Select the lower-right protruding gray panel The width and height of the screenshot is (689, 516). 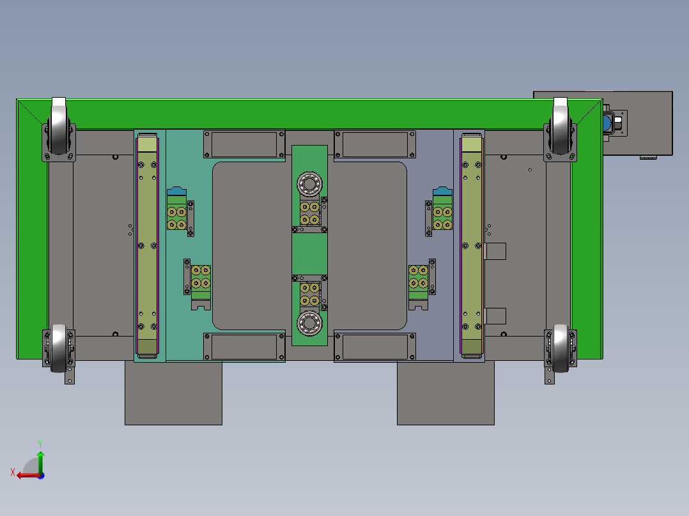445,393
